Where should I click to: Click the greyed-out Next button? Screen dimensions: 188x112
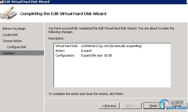coord(131,106)
